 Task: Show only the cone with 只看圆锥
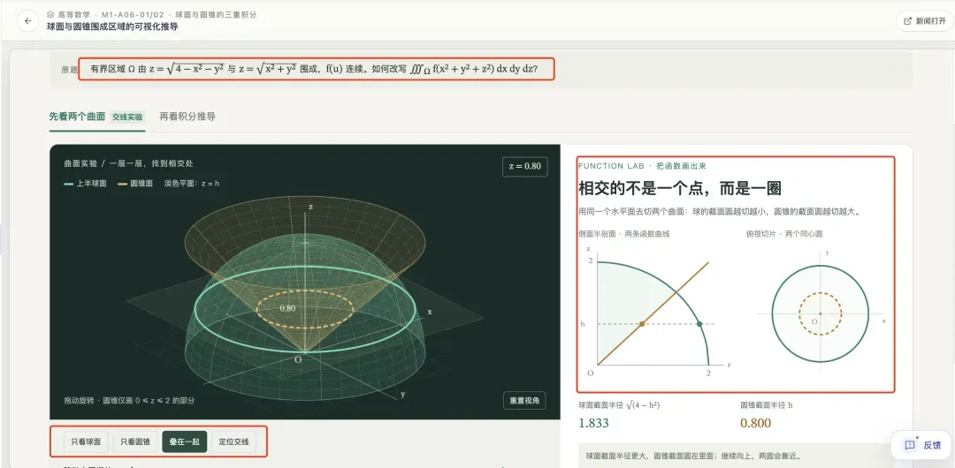click(135, 442)
